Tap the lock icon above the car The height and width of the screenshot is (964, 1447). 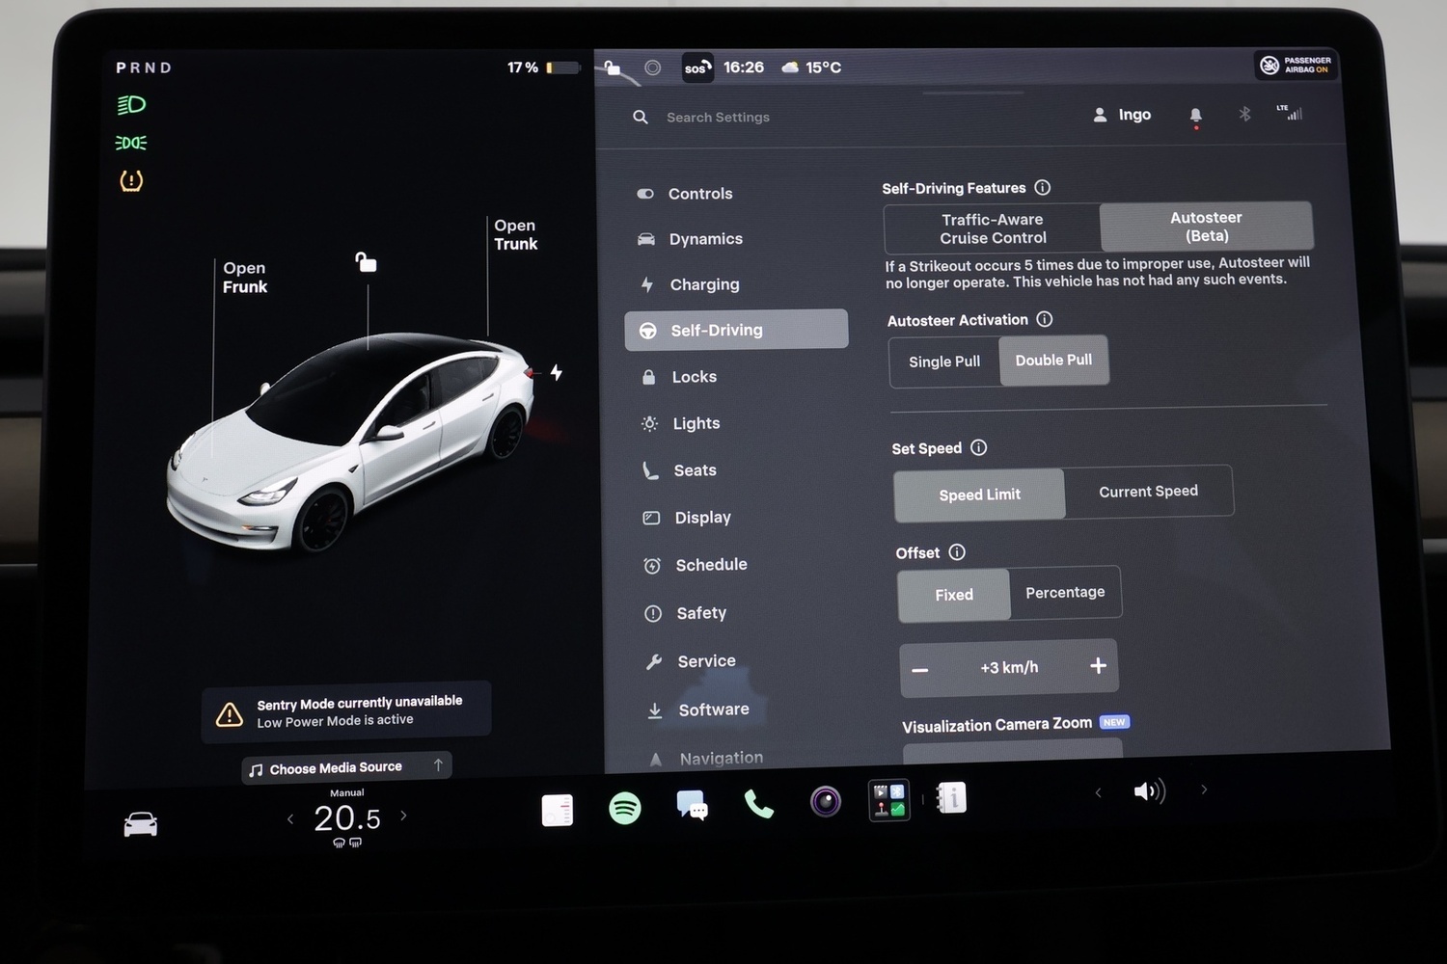tap(366, 261)
